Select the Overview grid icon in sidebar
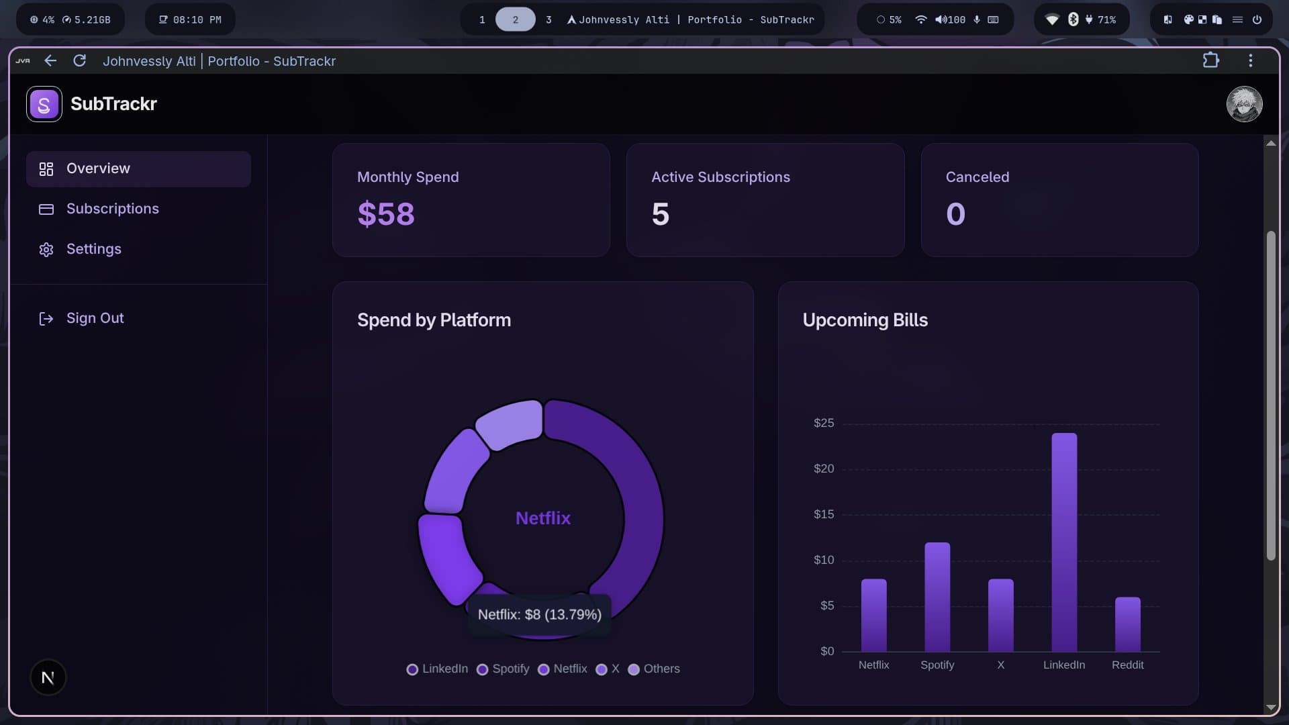Viewport: 1289px width, 725px height. (46, 169)
